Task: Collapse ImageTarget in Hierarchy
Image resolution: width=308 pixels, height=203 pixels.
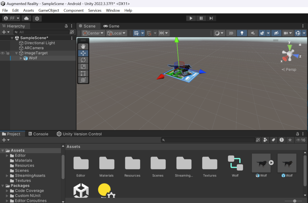Action: [x=16, y=53]
